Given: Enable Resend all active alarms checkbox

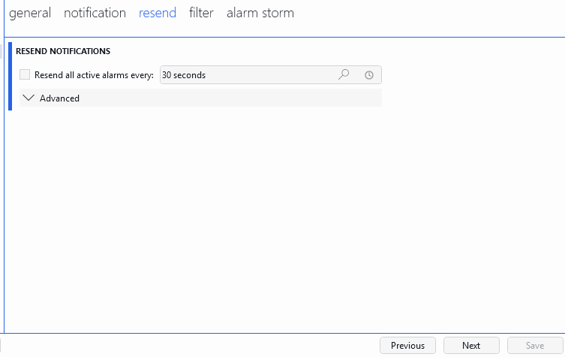Looking at the screenshot, I should click(25, 74).
